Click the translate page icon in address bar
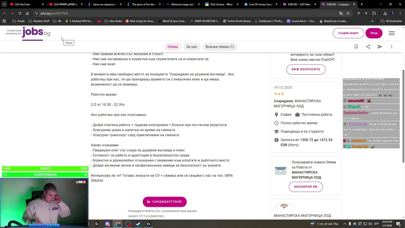 [x=341, y=13]
